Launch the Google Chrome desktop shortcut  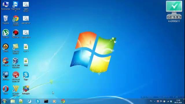16,21
